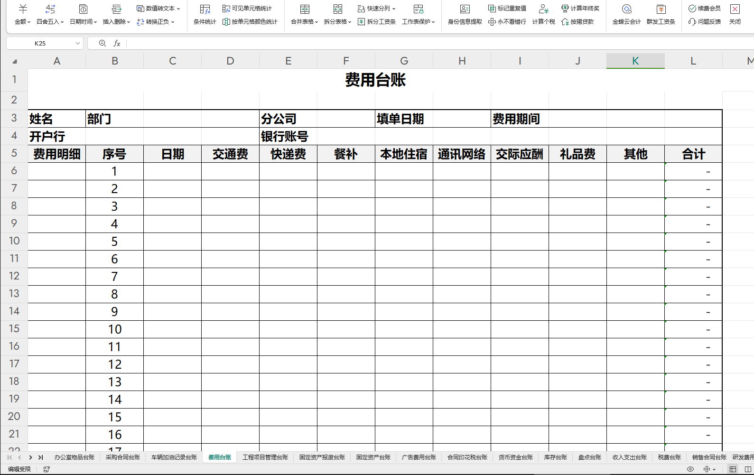
Task: Select row 5 header
Action: pos(14,153)
